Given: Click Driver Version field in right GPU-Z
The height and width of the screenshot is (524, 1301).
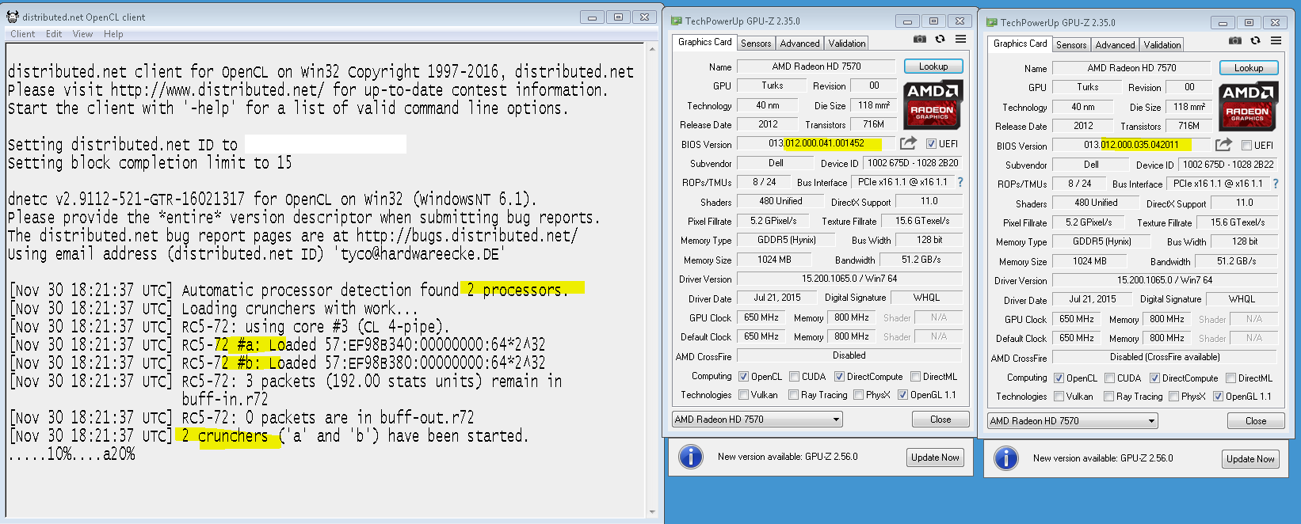Looking at the screenshot, I should 1165,280.
